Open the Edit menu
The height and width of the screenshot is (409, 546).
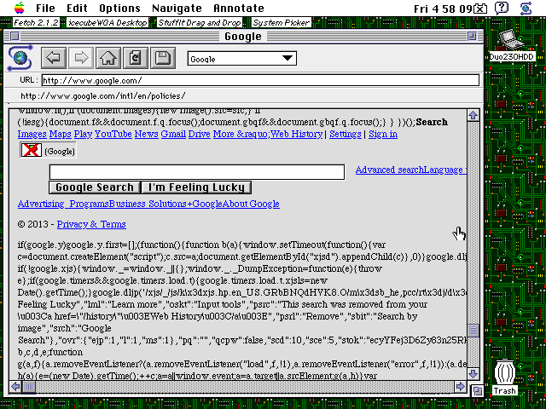(77, 8)
